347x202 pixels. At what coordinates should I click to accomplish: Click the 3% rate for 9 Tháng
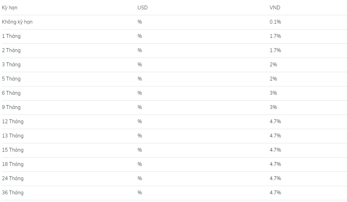[x=273, y=107]
